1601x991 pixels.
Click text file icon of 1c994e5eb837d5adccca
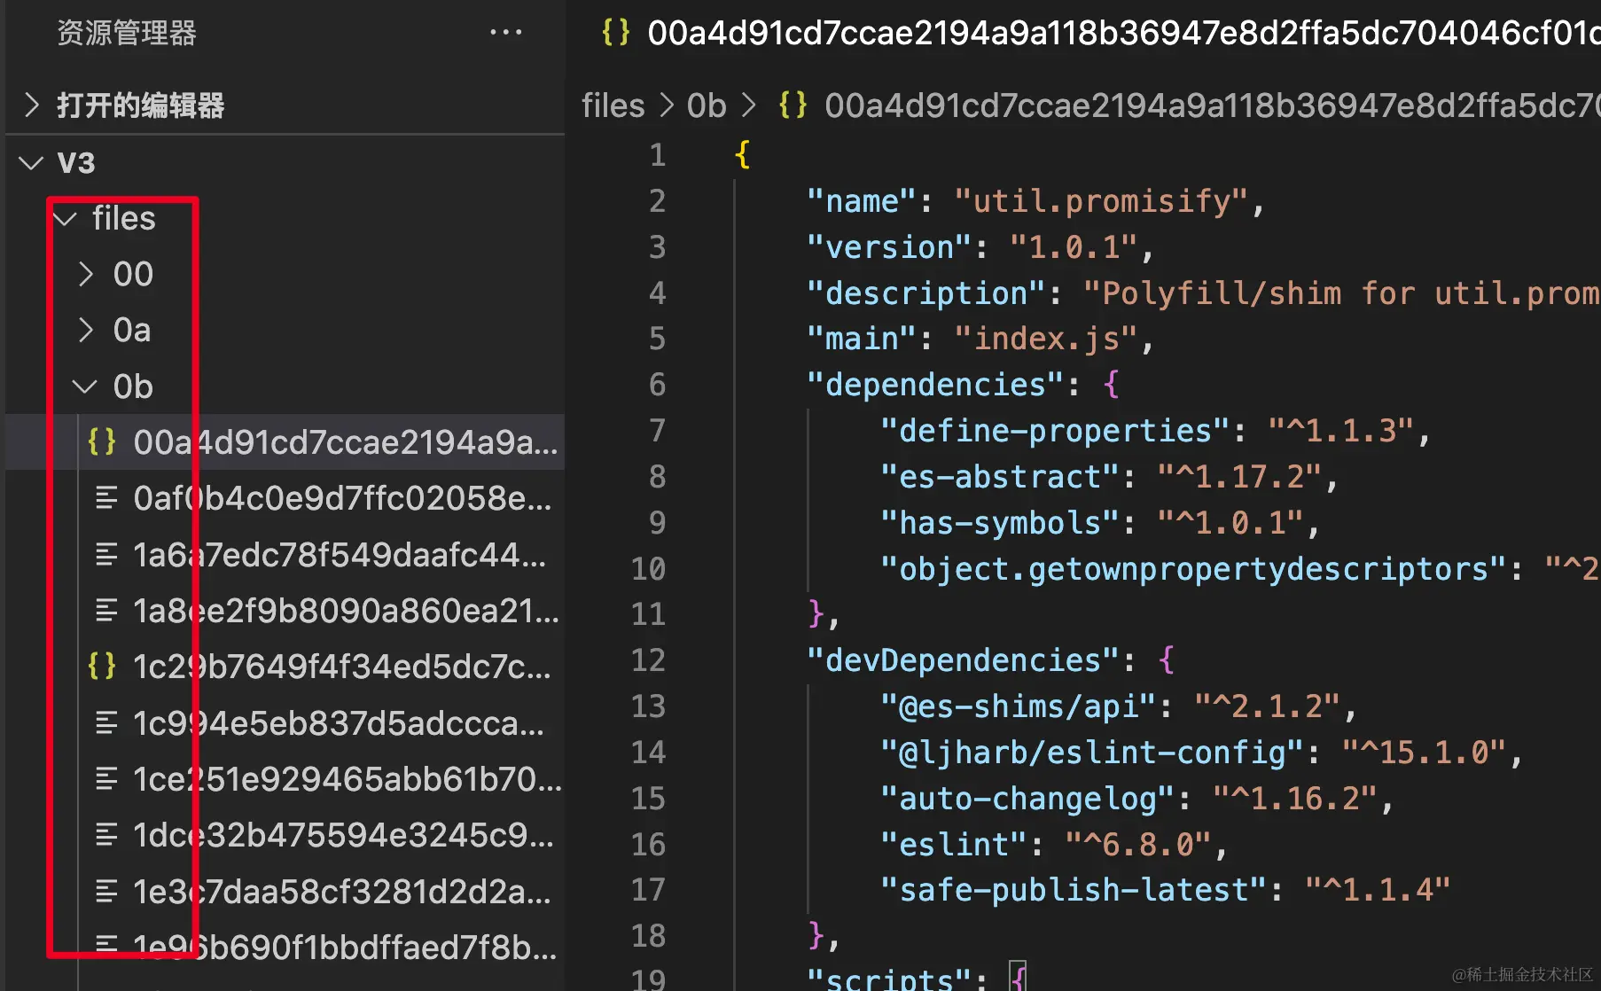click(106, 722)
